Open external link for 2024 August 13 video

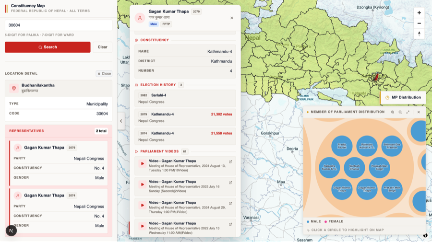(x=230, y=162)
